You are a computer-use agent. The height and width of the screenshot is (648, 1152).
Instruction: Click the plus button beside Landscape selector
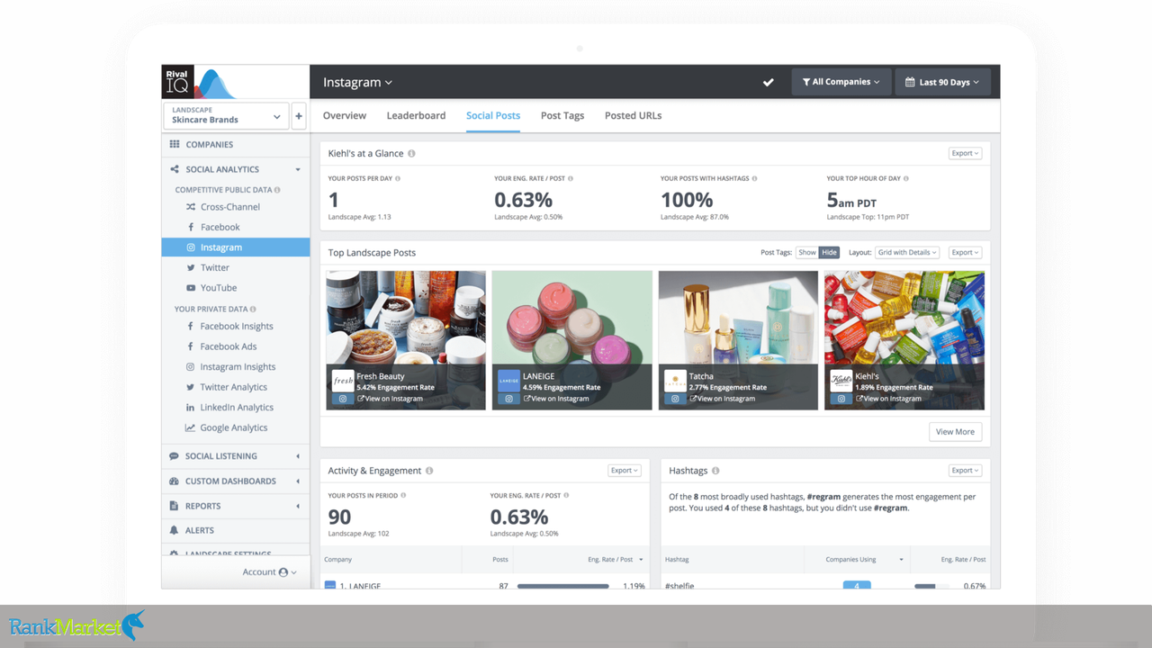click(x=299, y=115)
